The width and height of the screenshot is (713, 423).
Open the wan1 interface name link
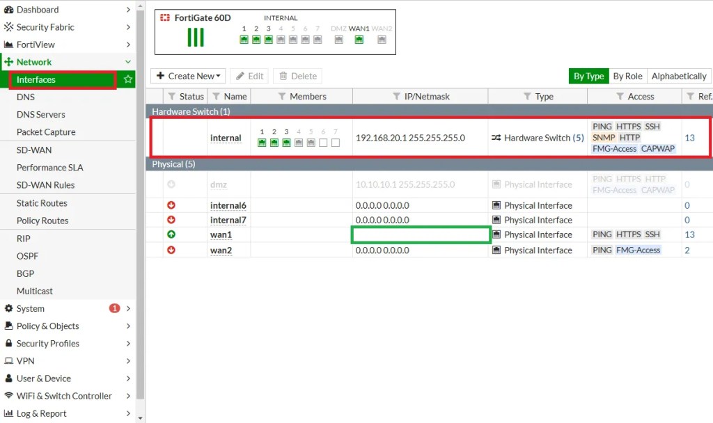click(x=221, y=235)
